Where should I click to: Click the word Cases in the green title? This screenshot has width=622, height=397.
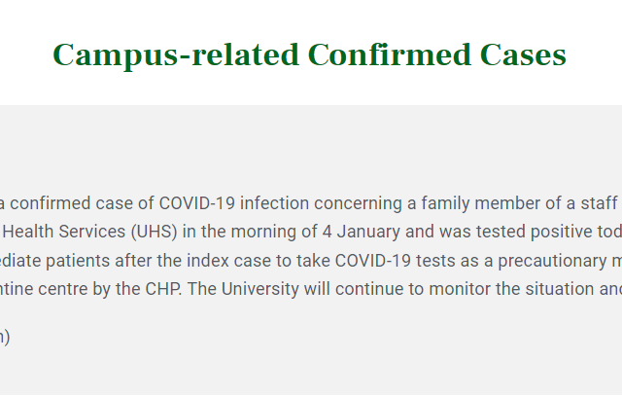[x=523, y=54]
